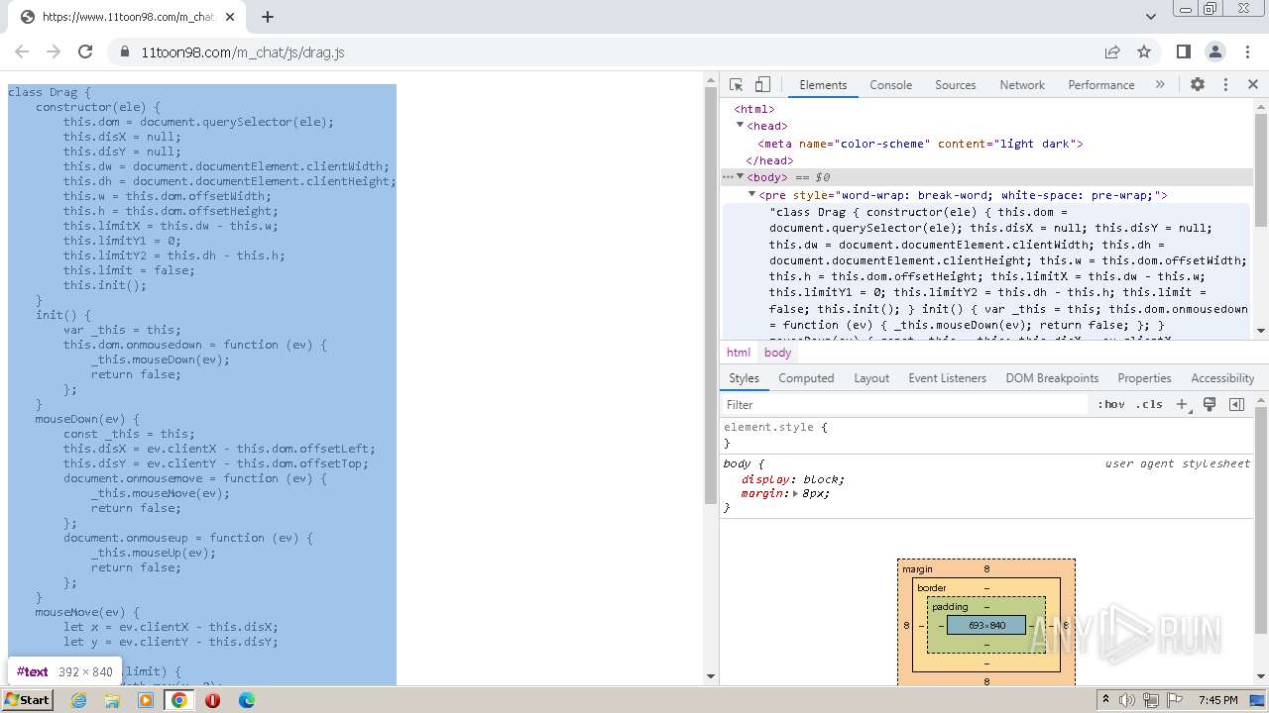Screen dimensions: 1269x713
Task: Click the address bar URL
Action: pyautogui.click(x=243, y=52)
